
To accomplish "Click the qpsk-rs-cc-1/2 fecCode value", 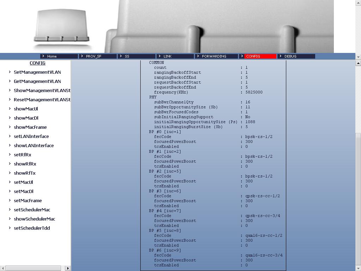I will pos(263,196).
